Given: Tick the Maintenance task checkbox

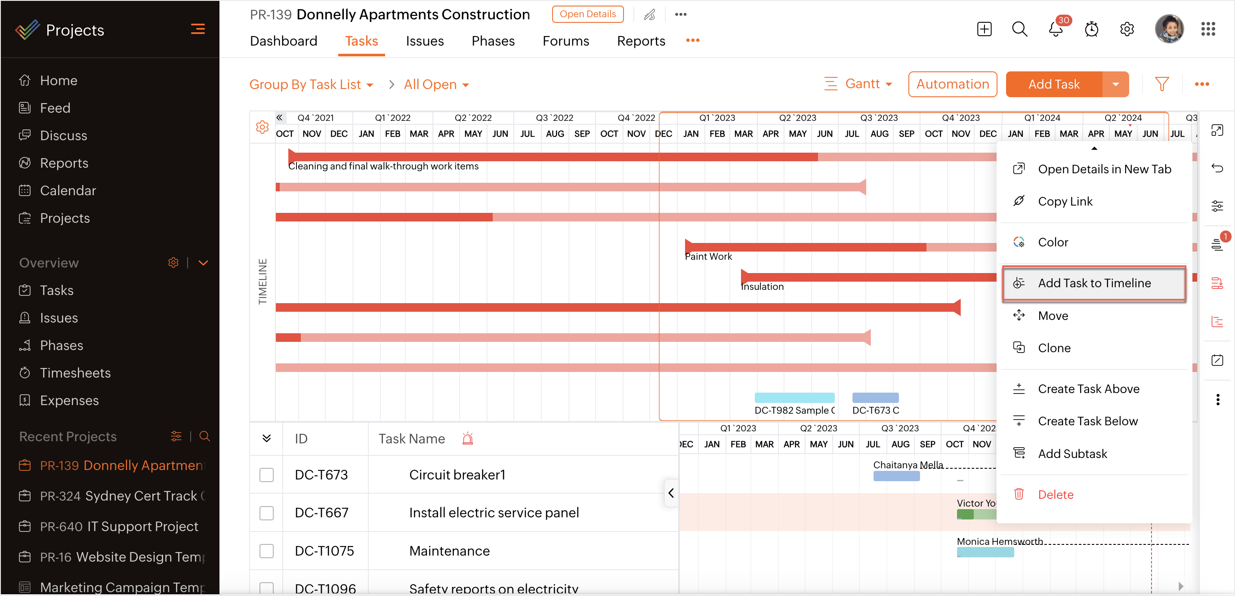Looking at the screenshot, I should point(266,551).
